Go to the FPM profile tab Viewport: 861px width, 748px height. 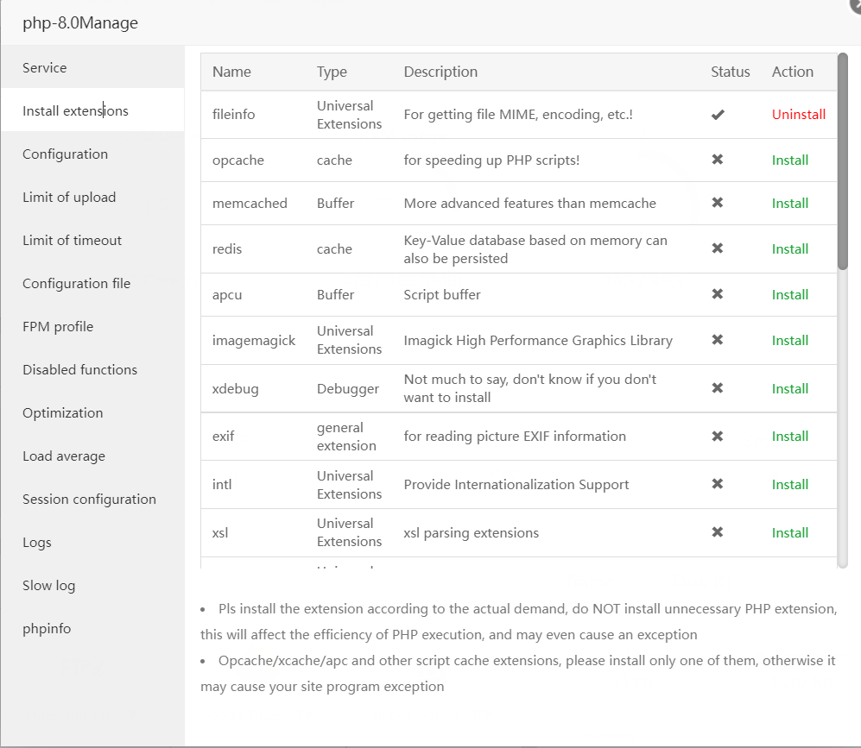[x=58, y=326]
